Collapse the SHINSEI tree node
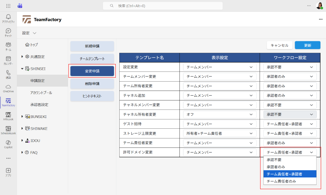The image size is (326, 195). point(22,69)
